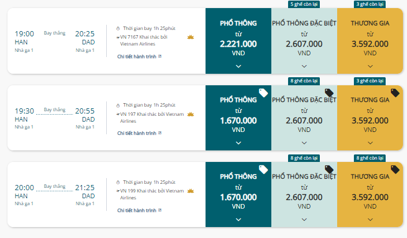The height and width of the screenshot is (238, 407).
Task: Click tag icon on 20:00 Phổ Thông Đặc Biệt
Action: (x=329, y=169)
